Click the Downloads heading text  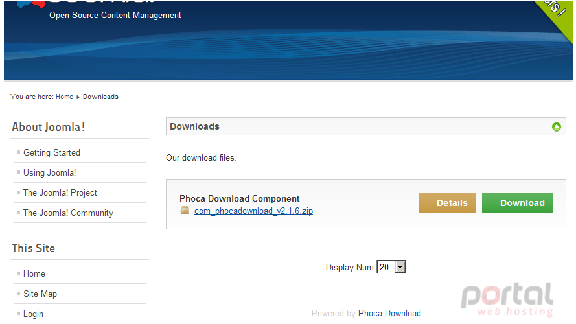(194, 126)
